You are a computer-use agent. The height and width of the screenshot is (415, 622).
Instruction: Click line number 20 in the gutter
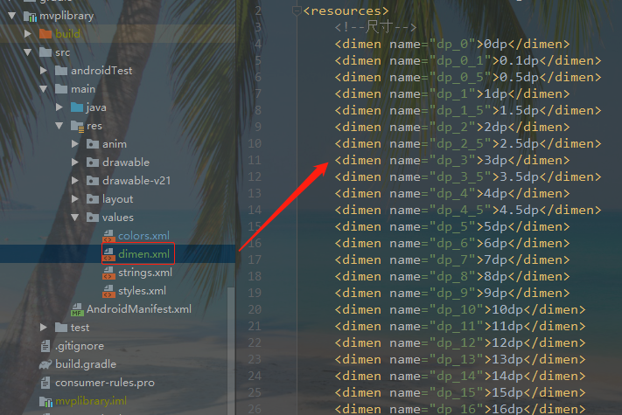tap(255, 309)
